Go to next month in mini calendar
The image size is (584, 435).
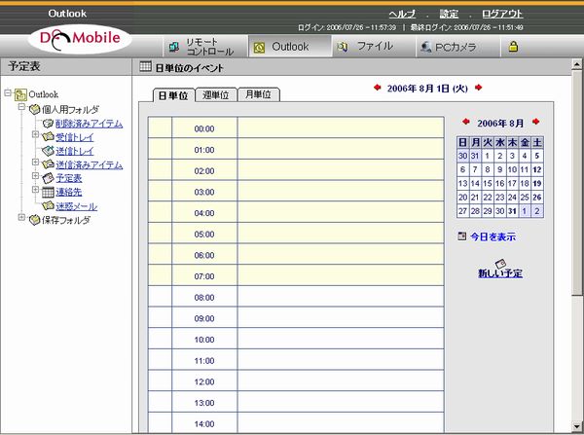pyautogui.click(x=535, y=124)
